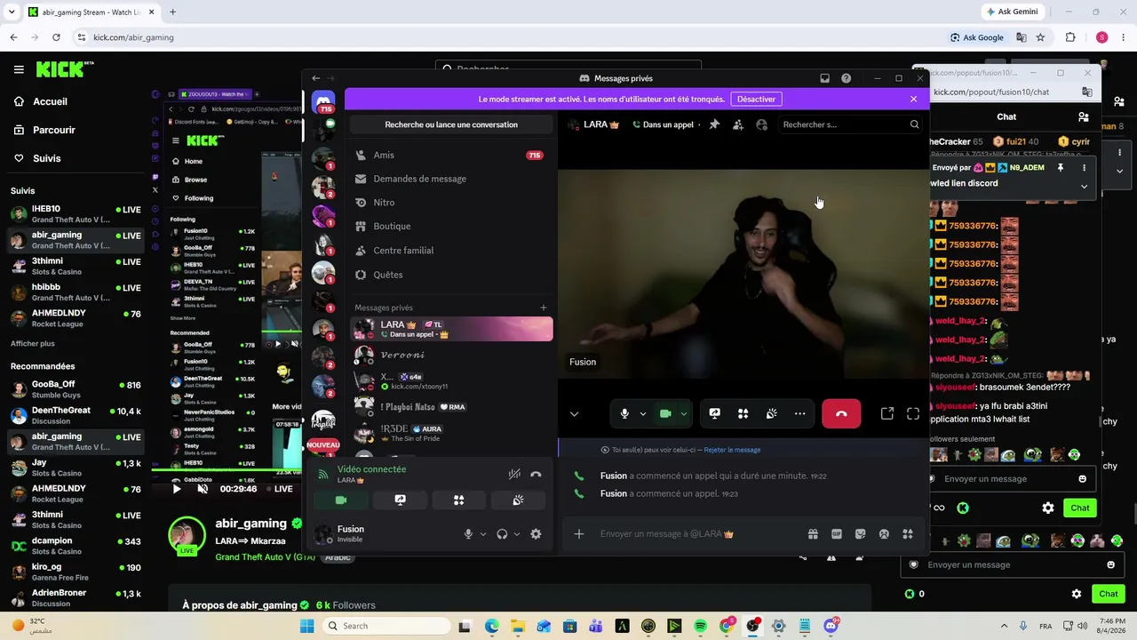Click Windows taskbar Search box
Image resolution: width=1137 pixels, height=640 pixels.
(x=386, y=626)
